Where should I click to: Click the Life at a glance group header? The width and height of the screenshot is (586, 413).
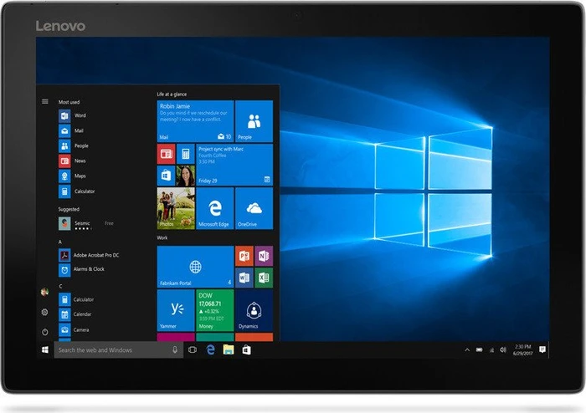(172, 94)
